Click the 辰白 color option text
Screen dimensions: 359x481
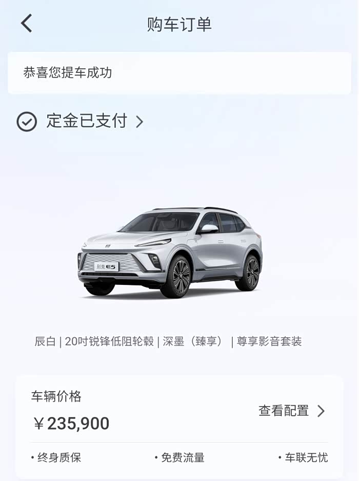pos(45,341)
